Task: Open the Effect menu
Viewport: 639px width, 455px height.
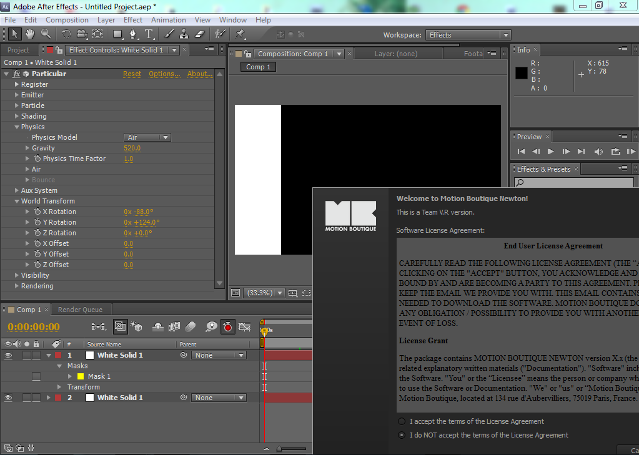Action: (x=133, y=19)
